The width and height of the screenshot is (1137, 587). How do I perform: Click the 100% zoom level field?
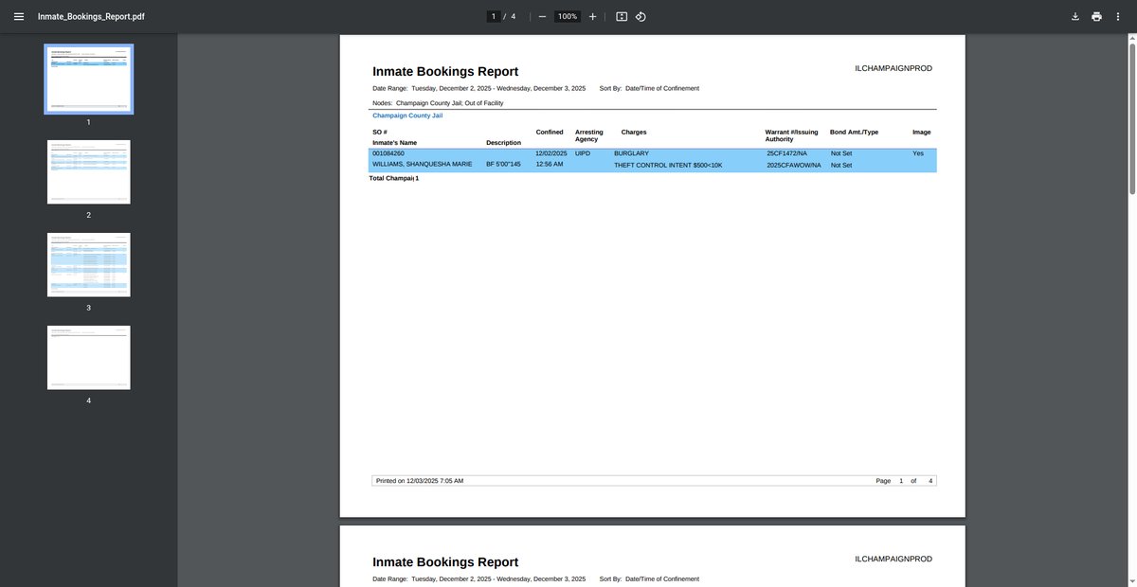567,17
